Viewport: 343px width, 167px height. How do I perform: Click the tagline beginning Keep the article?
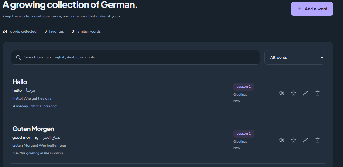[x=62, y=16]
